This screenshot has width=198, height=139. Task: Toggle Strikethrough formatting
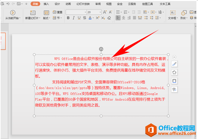click(84, 18)
